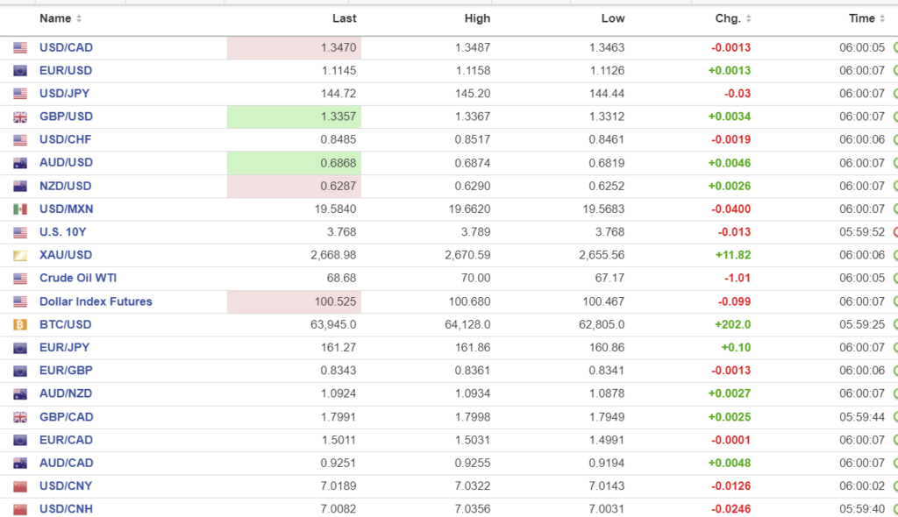
Task: Open the Dollar Index Futures link
Action: pos(96,301)
